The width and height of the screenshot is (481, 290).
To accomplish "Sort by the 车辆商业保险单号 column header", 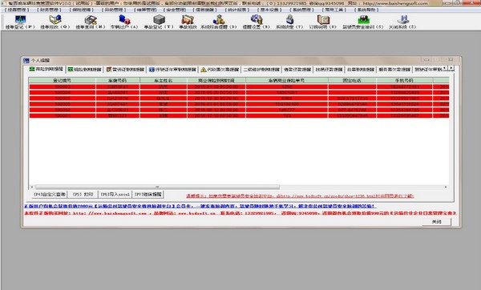I will [287, 80].
